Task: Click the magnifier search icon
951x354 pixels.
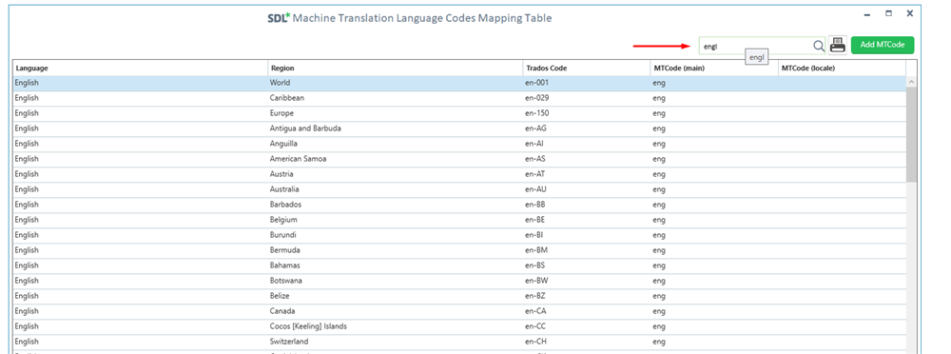Action: point(818,46)
